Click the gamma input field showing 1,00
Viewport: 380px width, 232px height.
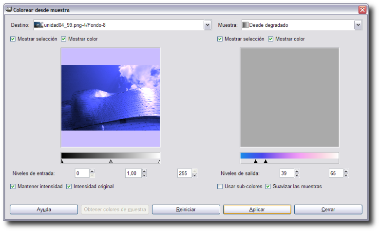tap(133, 173)
